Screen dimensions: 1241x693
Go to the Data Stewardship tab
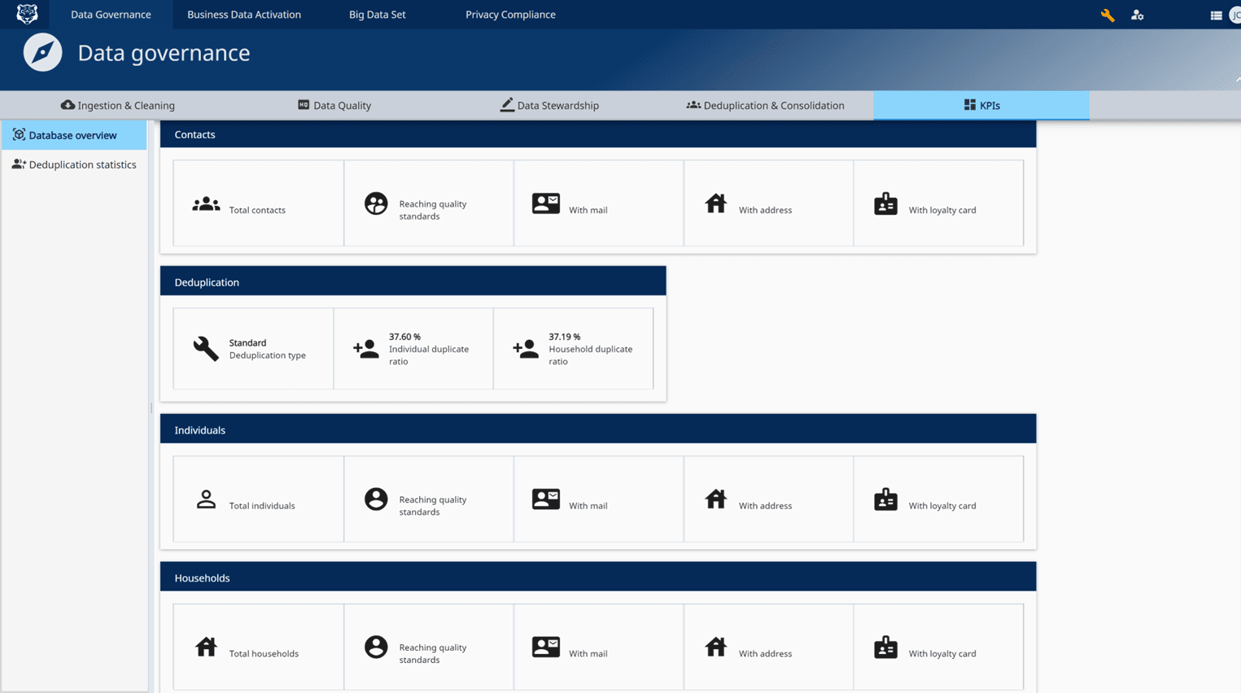(549, 105)
